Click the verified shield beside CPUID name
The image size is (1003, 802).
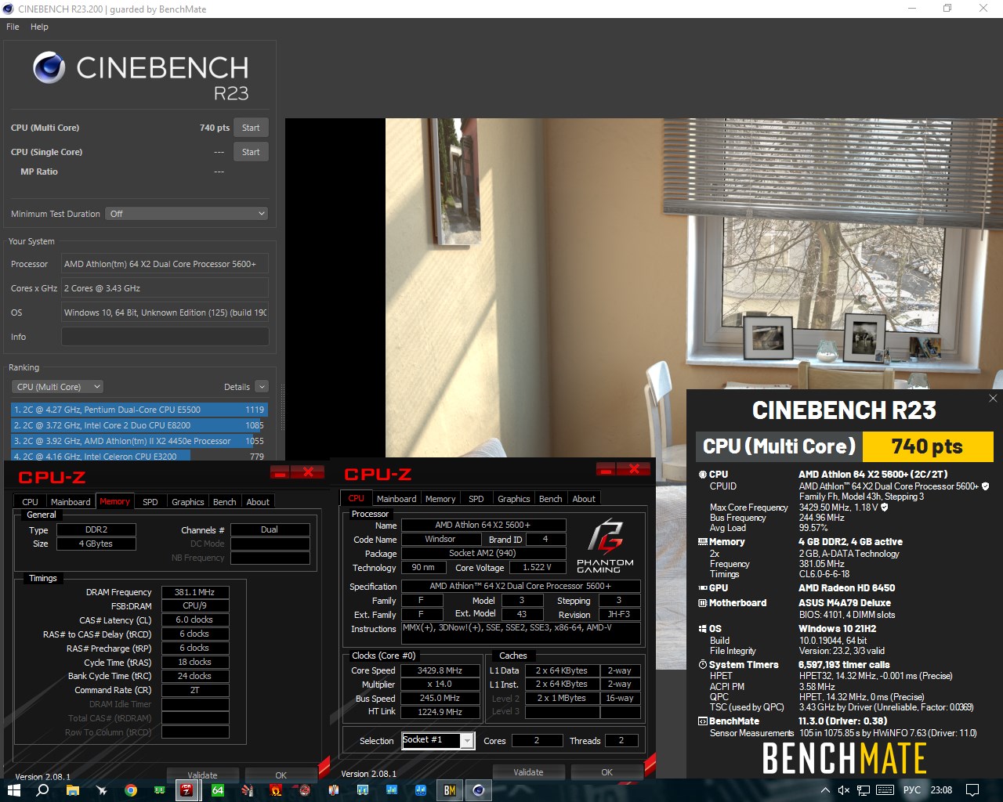[x=985, y=486]
